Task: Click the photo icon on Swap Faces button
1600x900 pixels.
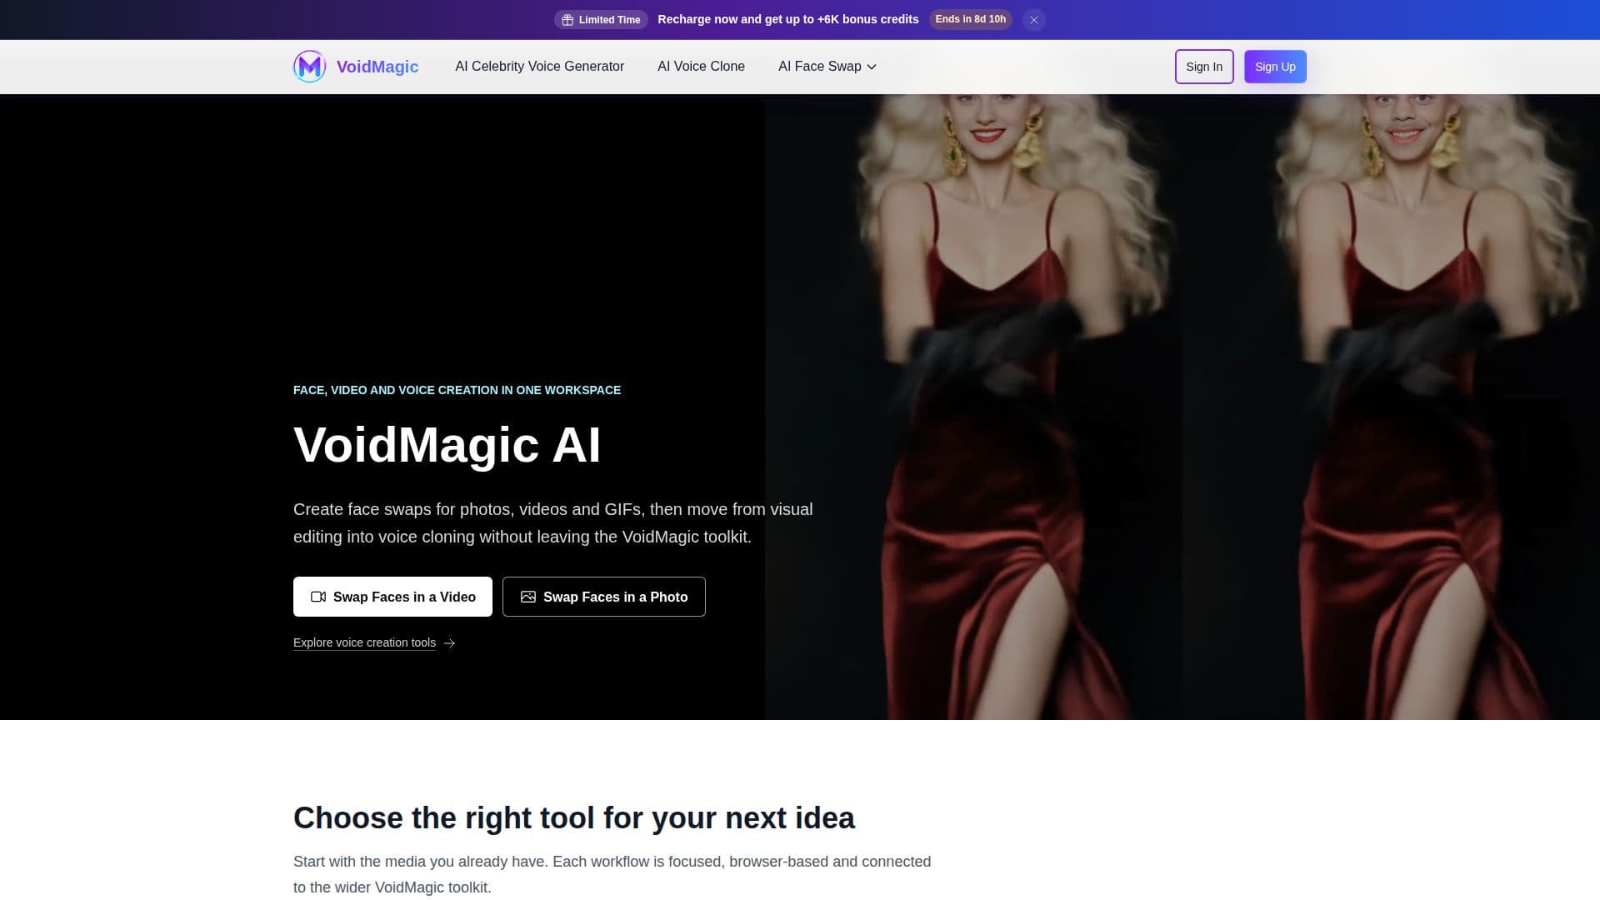Action: point(528,597)
